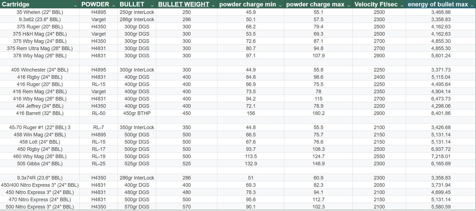This screenshot has width=476, height=211.
Task: Expand the BULLET column filter arrow
Action: click(x=152, y=6)
